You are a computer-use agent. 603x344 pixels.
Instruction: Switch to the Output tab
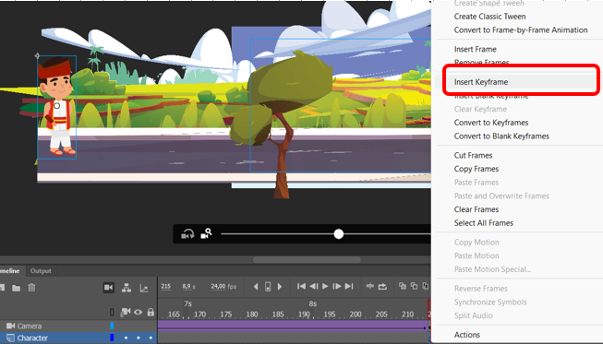(x=41, y=270)
